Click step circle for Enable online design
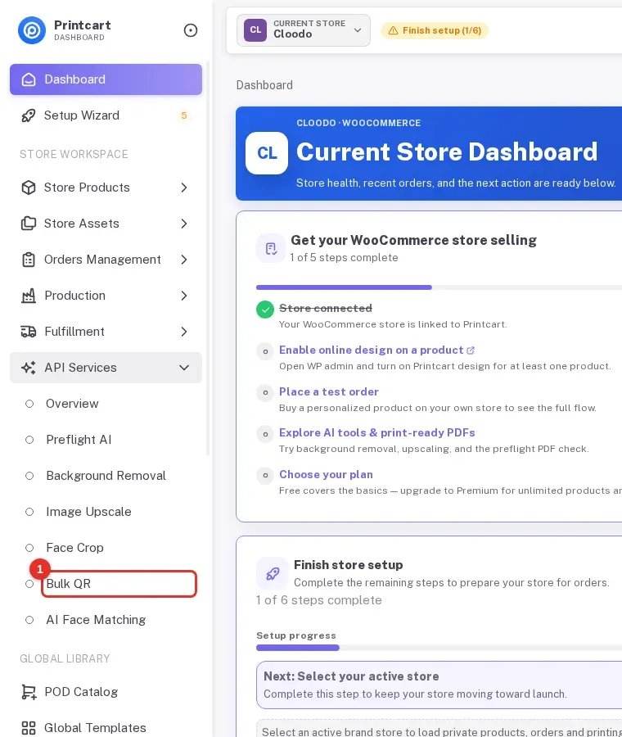The width and height of the screenshot is (622, 737). click(265, 351)
